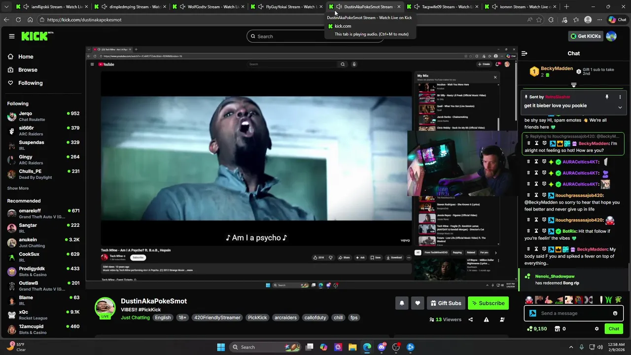Unpin the pinned chat message
This screenshot has height=355, width=631.
click(x=607, y=97)
